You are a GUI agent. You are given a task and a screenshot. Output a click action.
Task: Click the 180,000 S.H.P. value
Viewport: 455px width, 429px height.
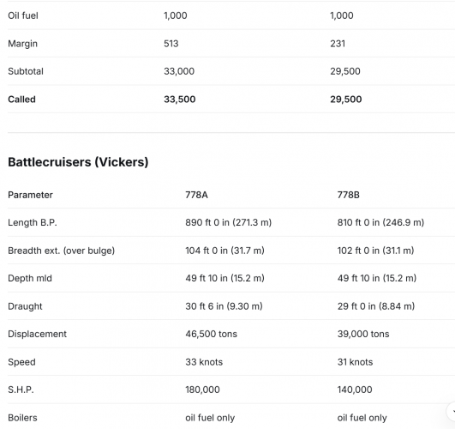tap(202, 390)
